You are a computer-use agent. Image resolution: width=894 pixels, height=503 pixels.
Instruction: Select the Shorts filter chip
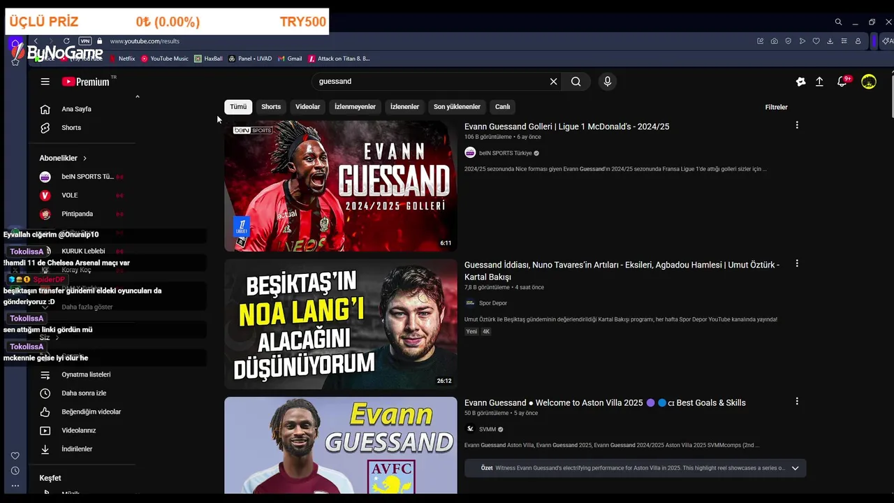click(x=271, y=107)
